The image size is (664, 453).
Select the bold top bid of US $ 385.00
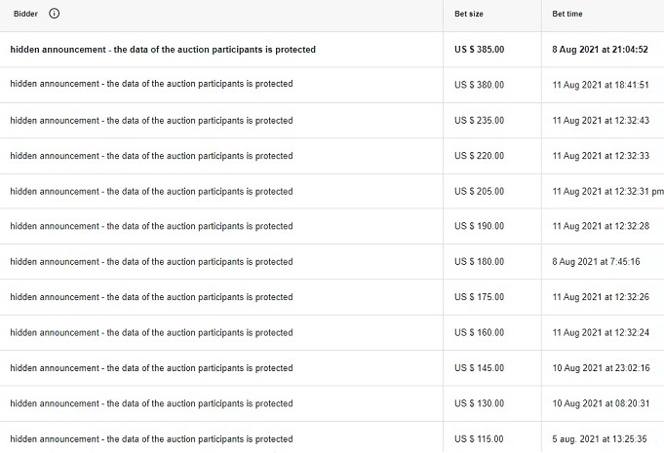[x=480, y=50]
